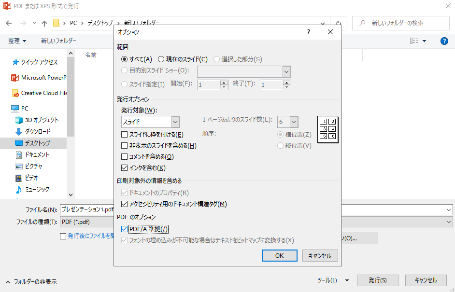Select Creative Cloud Files in sidebar
The image size is (455, 292).
tap(43, 93)
